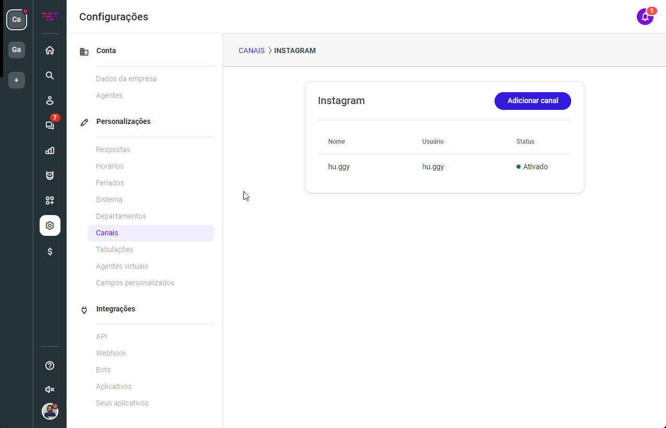Click the Instagram card title
Image resolution: width=666 pixels, height=428 pixels.
tap(341, 100)
